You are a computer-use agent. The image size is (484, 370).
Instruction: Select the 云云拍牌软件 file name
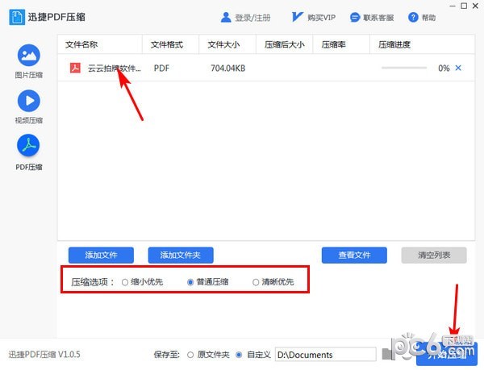pos(115,69)
